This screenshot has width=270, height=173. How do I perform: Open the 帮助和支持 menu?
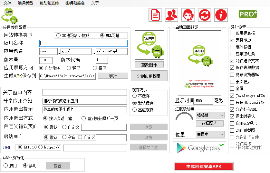49,3
